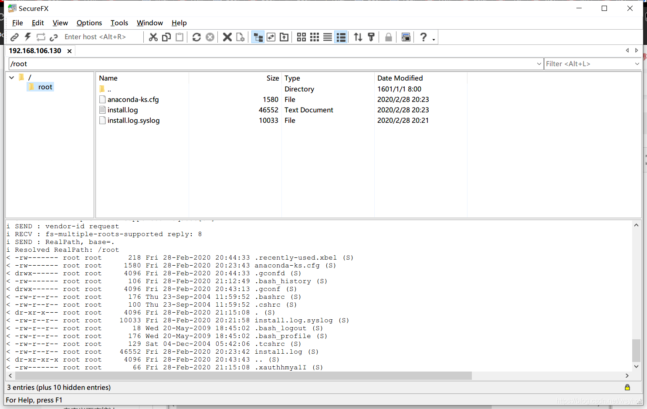Screen dimensions: 647x409
Task: Click the greyed padlock icon in toolbar
Action: tap(388, 37)
